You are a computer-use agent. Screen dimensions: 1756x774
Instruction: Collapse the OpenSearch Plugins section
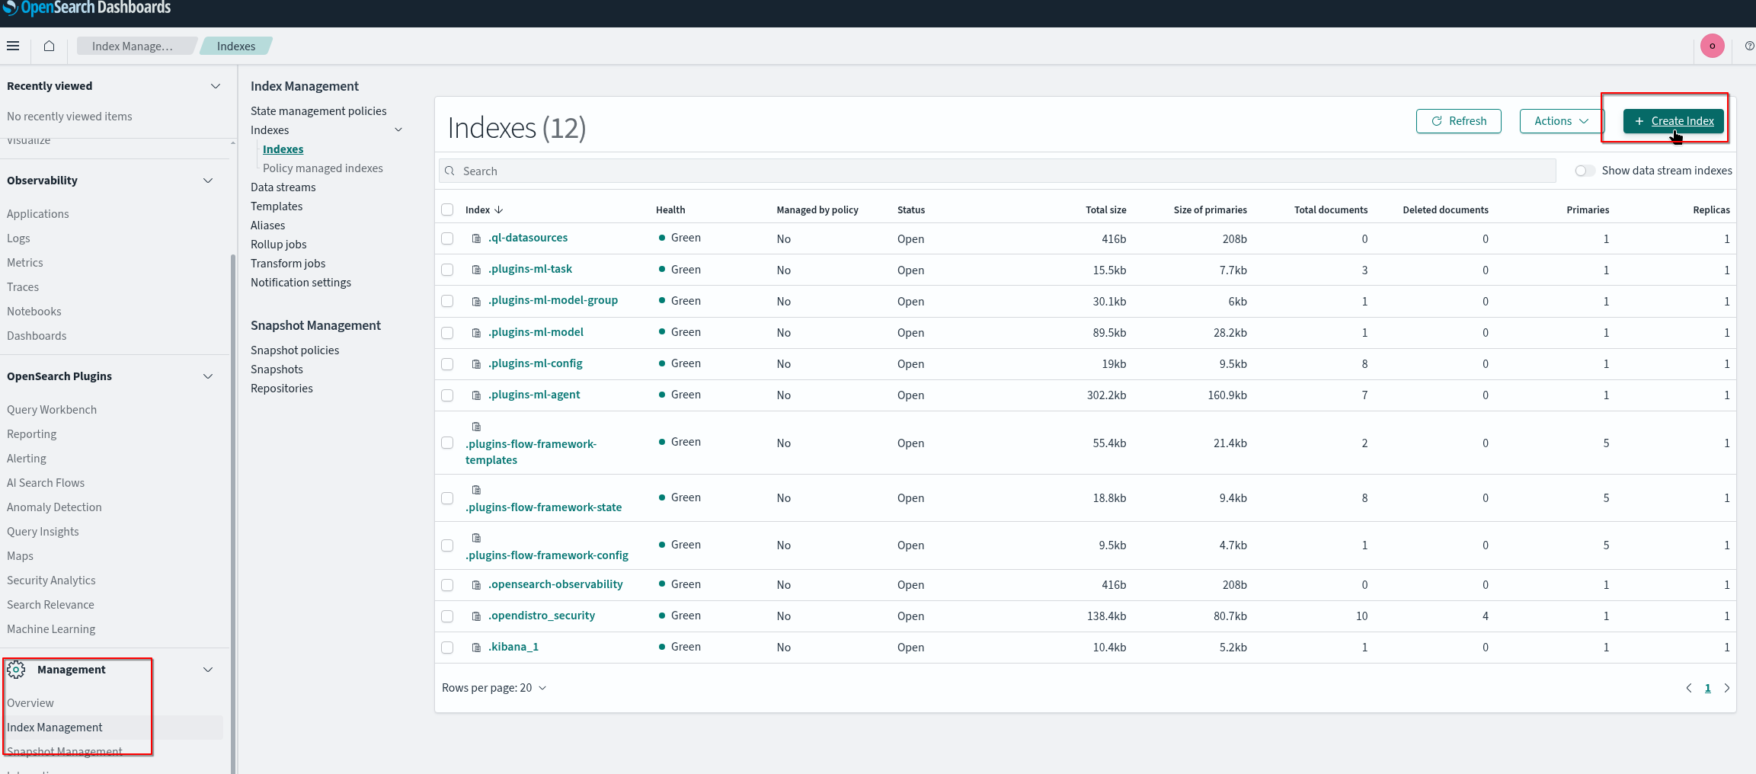(x=208, y=376)
